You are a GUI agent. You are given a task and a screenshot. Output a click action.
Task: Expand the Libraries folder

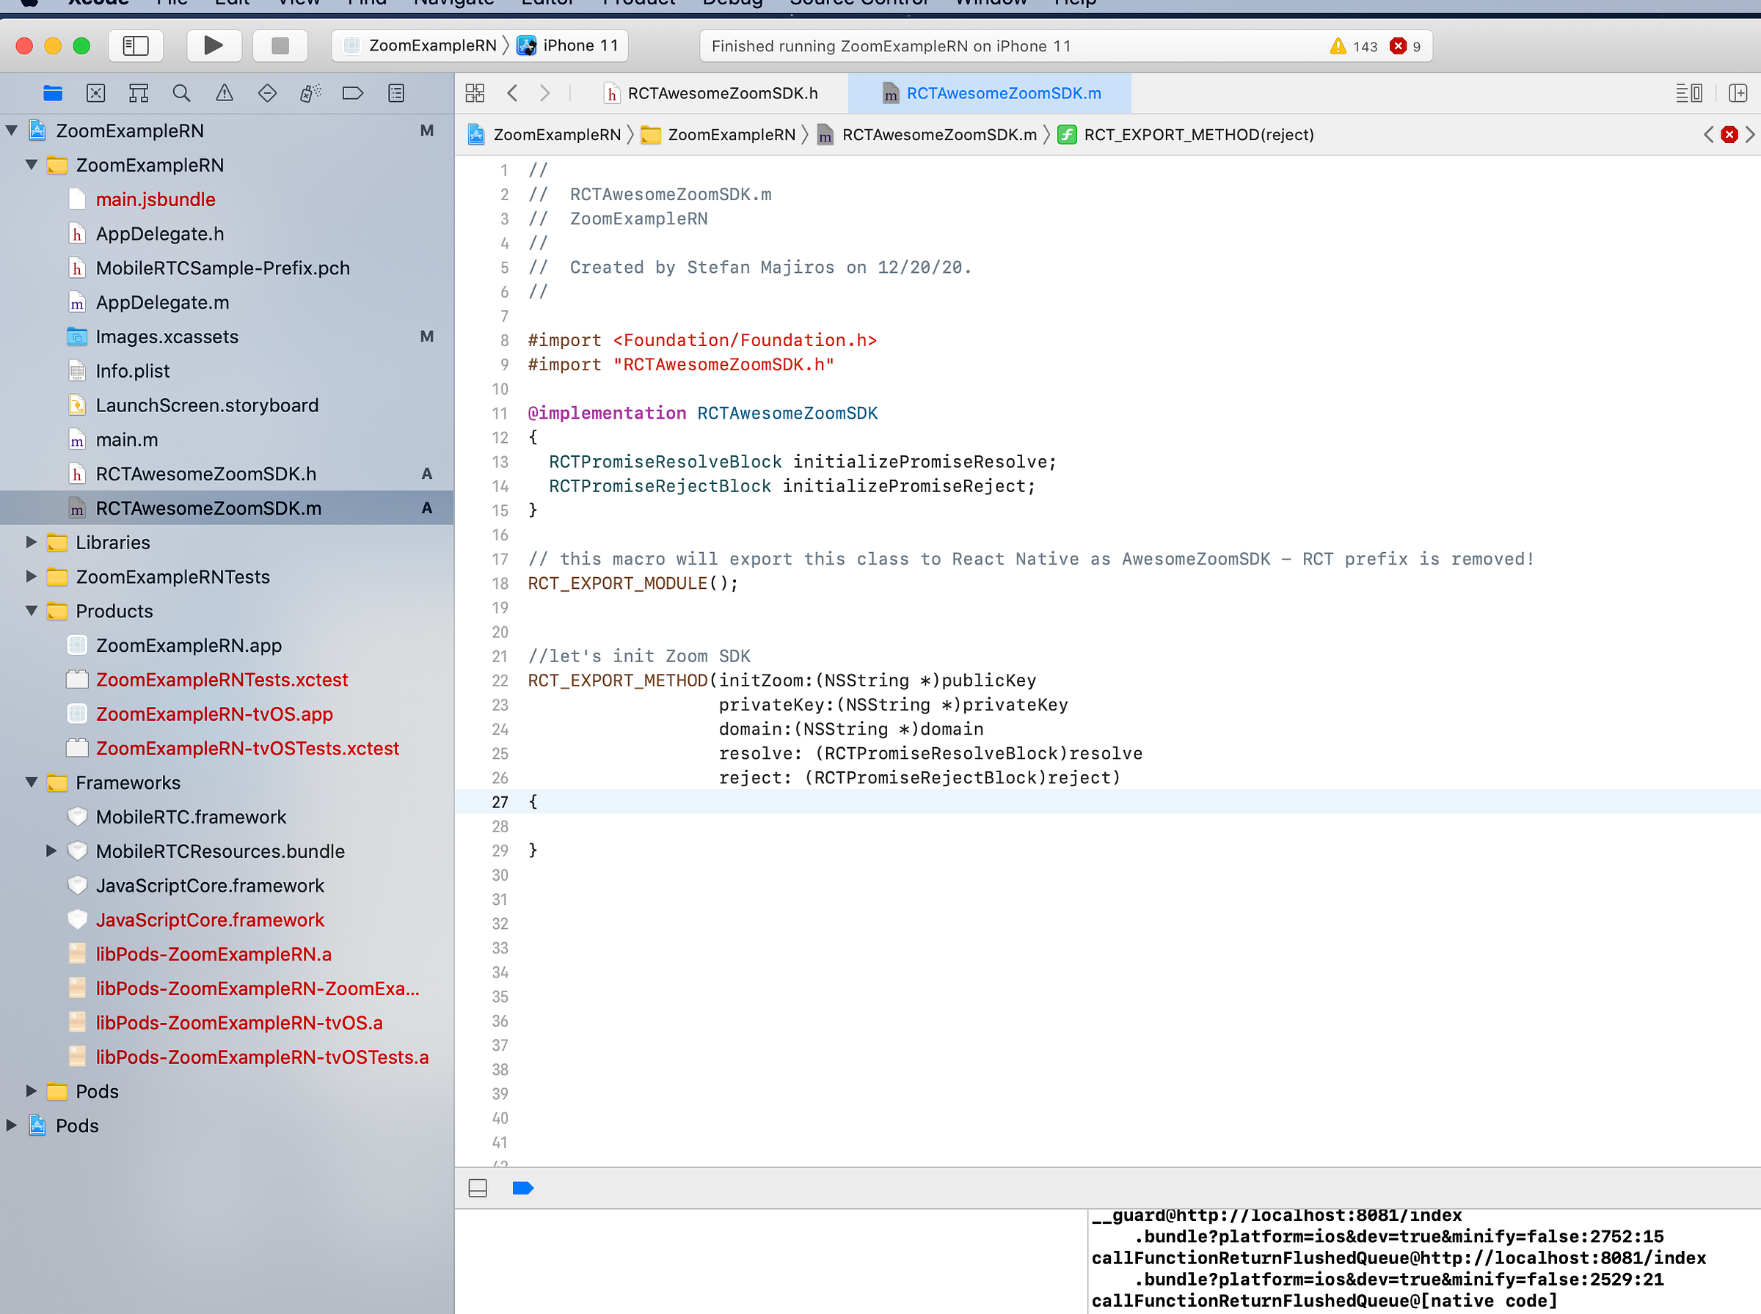click(31, 543)
